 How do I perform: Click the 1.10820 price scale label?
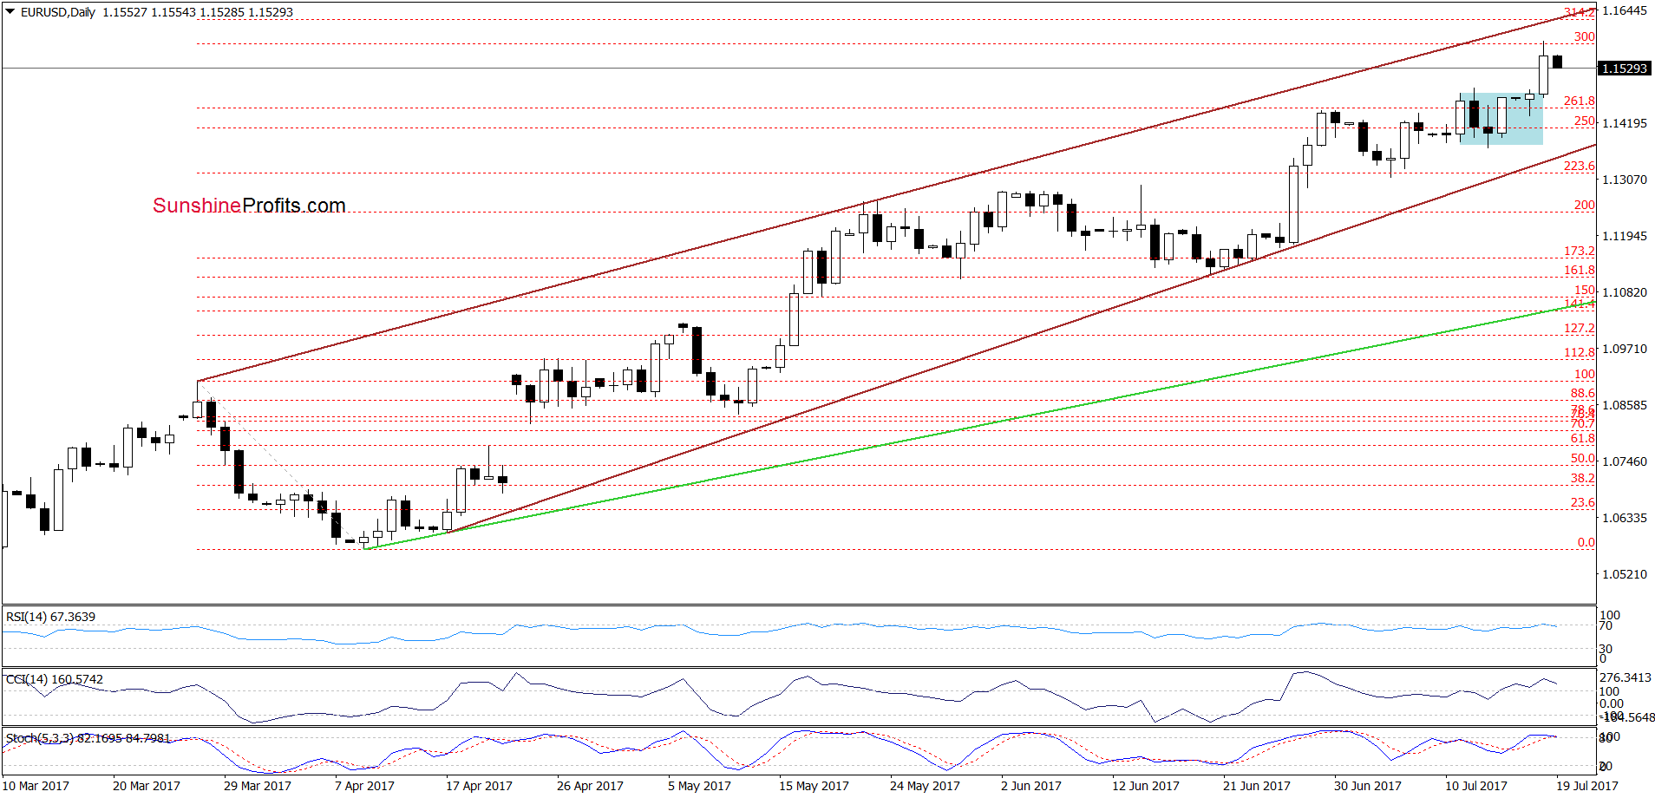1624,292
